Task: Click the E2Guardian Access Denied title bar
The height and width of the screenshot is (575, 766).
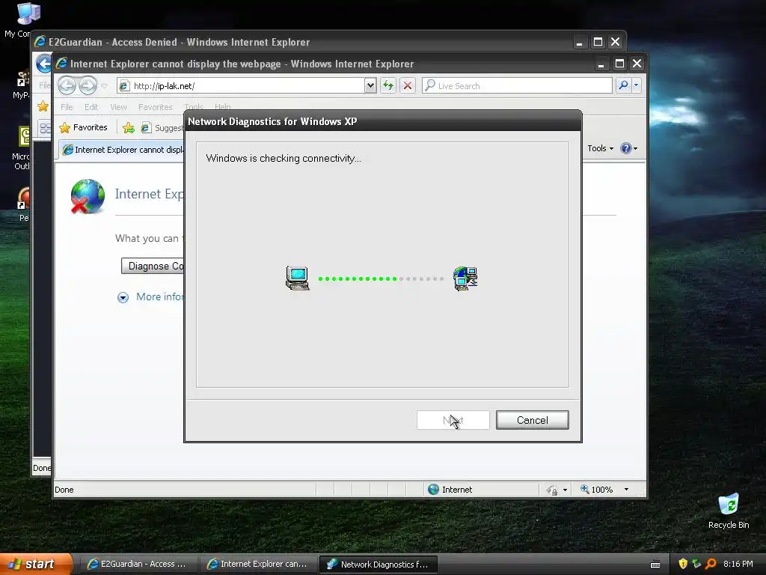Action: pyautogui.click(x=303, y=42)
